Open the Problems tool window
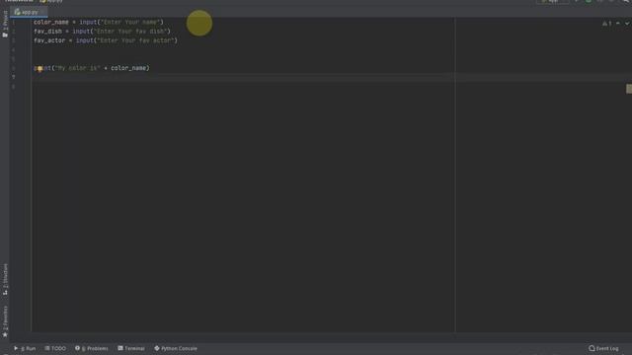Screen dimensions: 632x355 (92, 348)
